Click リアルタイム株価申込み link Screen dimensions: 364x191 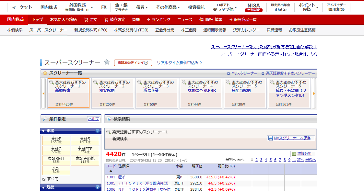(180, 63)
